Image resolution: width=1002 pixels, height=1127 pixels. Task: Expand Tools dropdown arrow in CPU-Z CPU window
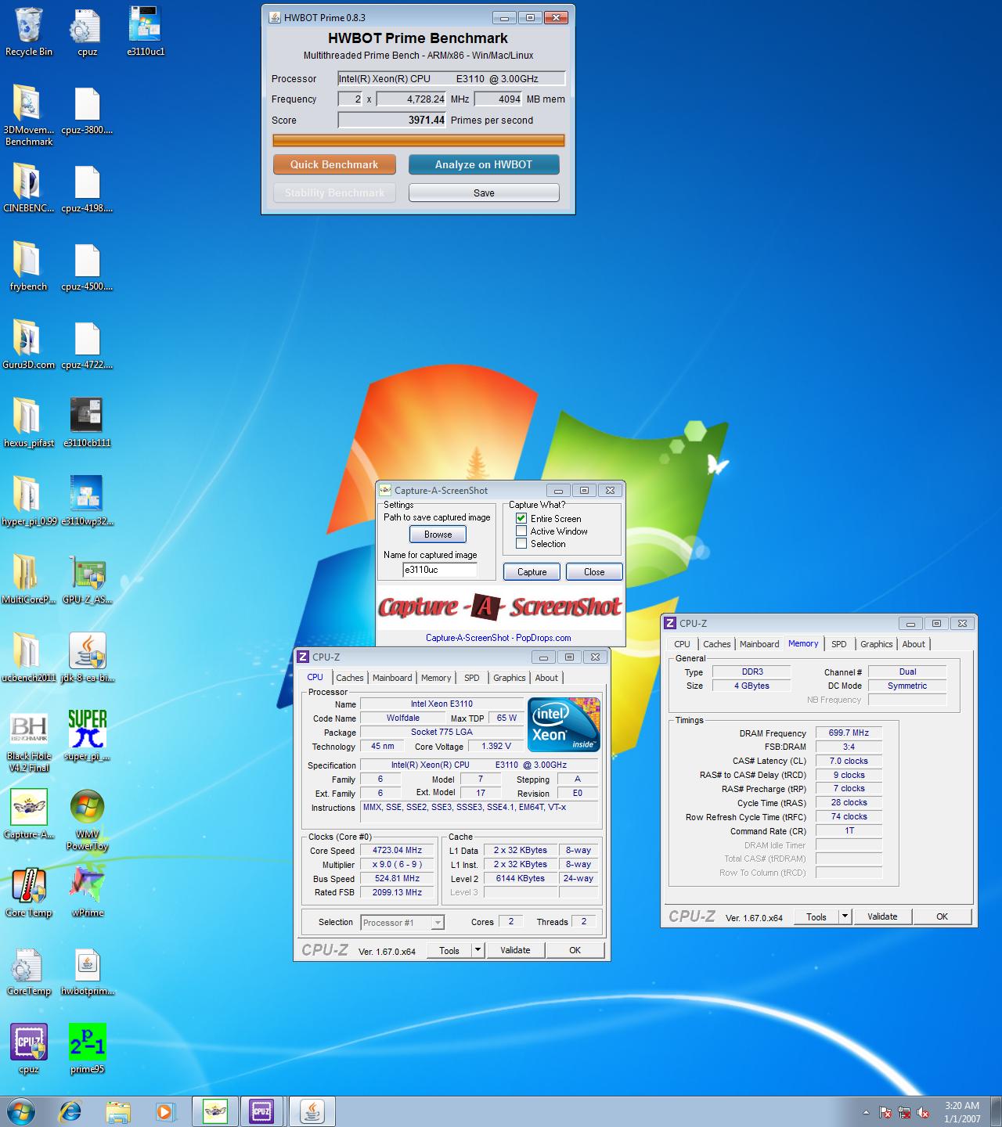(x=478, y=950)
